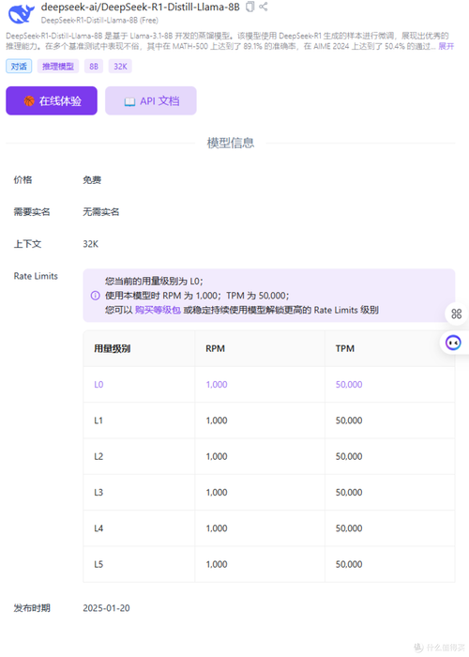This screenshot has height=657, width=469.
Task: Click the 模型信息 section heading
Action: pyautogui.click(x=231, y=143)
